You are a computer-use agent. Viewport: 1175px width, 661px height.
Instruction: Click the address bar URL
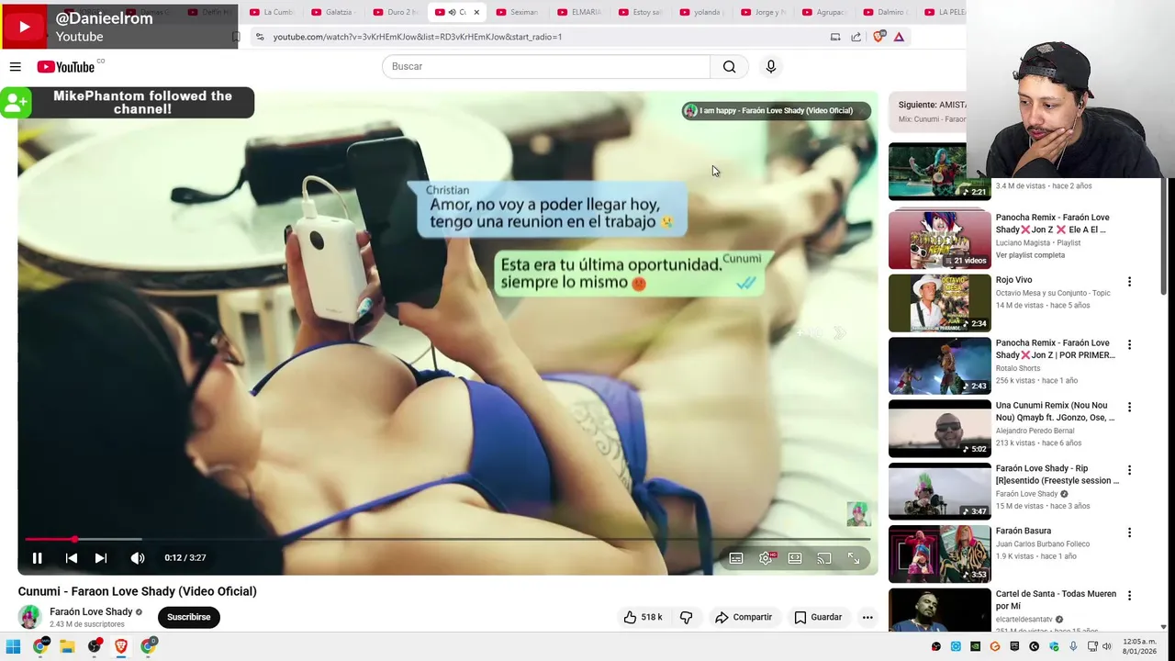click(417, 37)
